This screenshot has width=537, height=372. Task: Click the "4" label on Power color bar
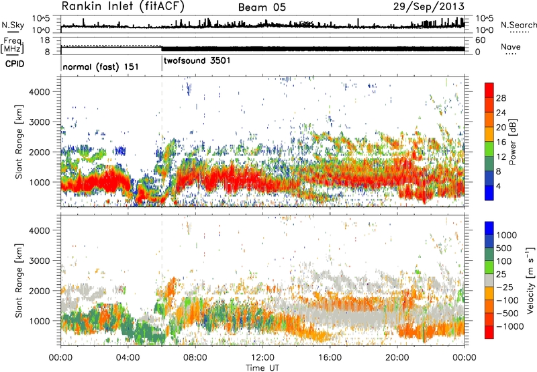click(498, 186)
